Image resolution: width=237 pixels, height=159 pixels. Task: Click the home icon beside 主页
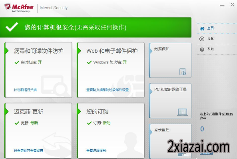[202, 28]
